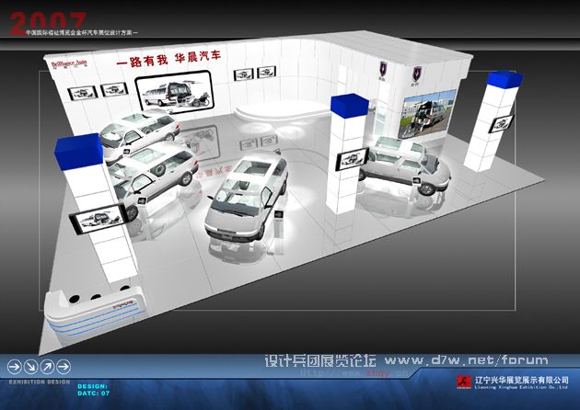The width and height of the screenshot is (580, 410).
Task: Click the red '2007' heading
Action: (x=47, y=24)
